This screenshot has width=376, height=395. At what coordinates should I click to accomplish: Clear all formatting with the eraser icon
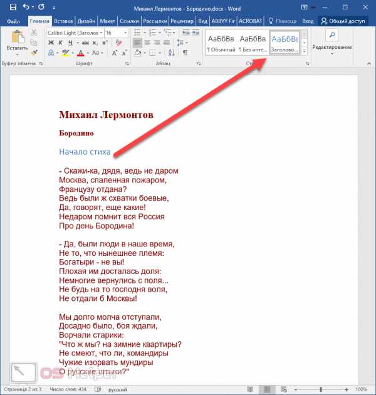[x=118, y=43]
